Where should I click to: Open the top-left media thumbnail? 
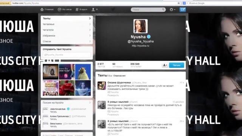[x=50, y=72]
